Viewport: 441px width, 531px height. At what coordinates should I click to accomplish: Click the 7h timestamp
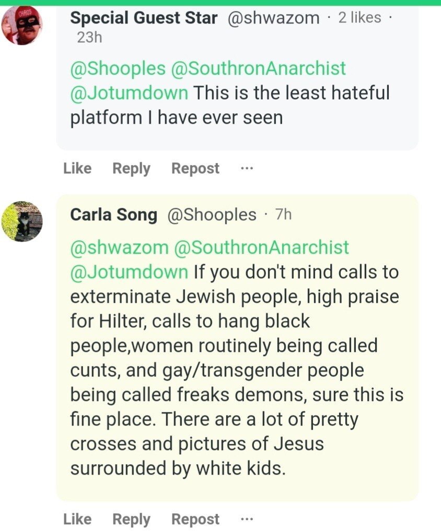[283, 214]
